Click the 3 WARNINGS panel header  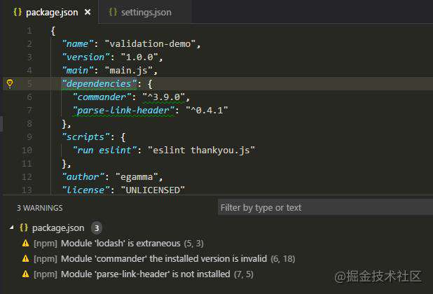(40, 208)
